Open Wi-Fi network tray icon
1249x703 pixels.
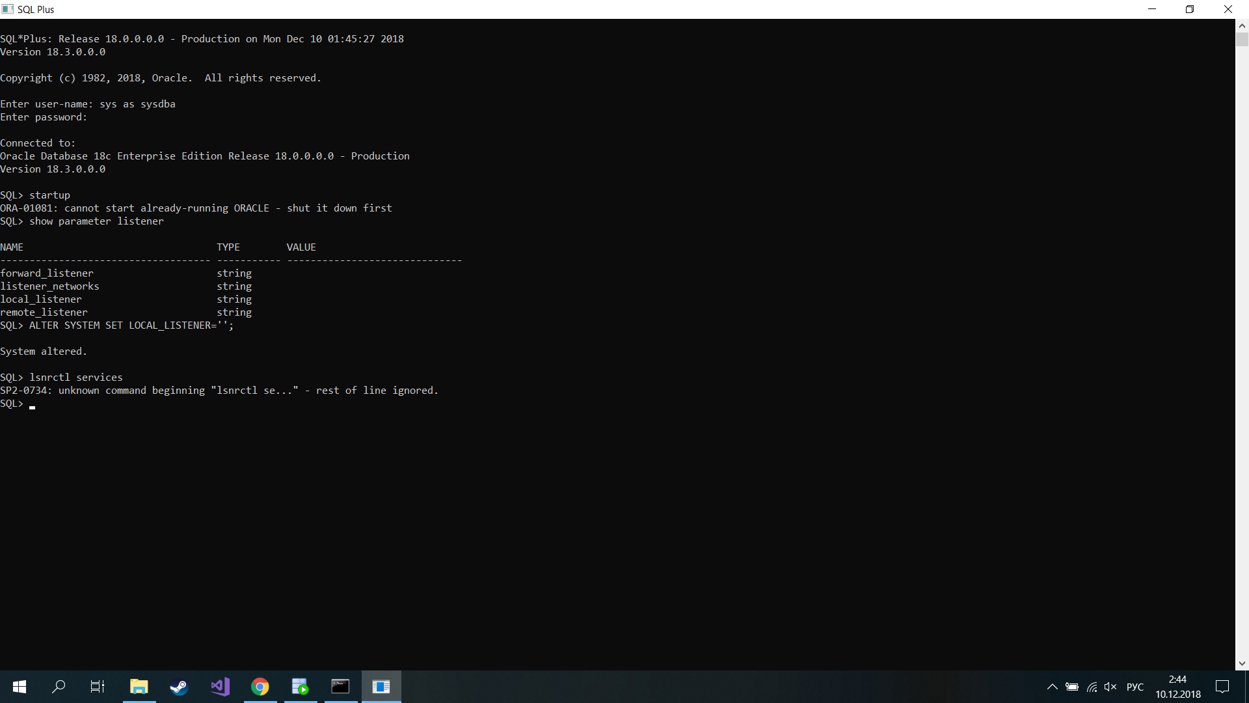[1092, 687]
